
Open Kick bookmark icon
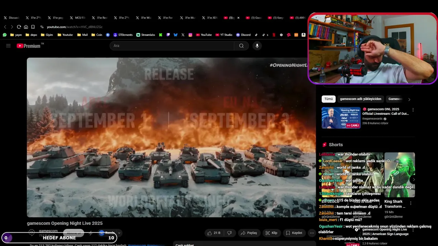[160, 35]
